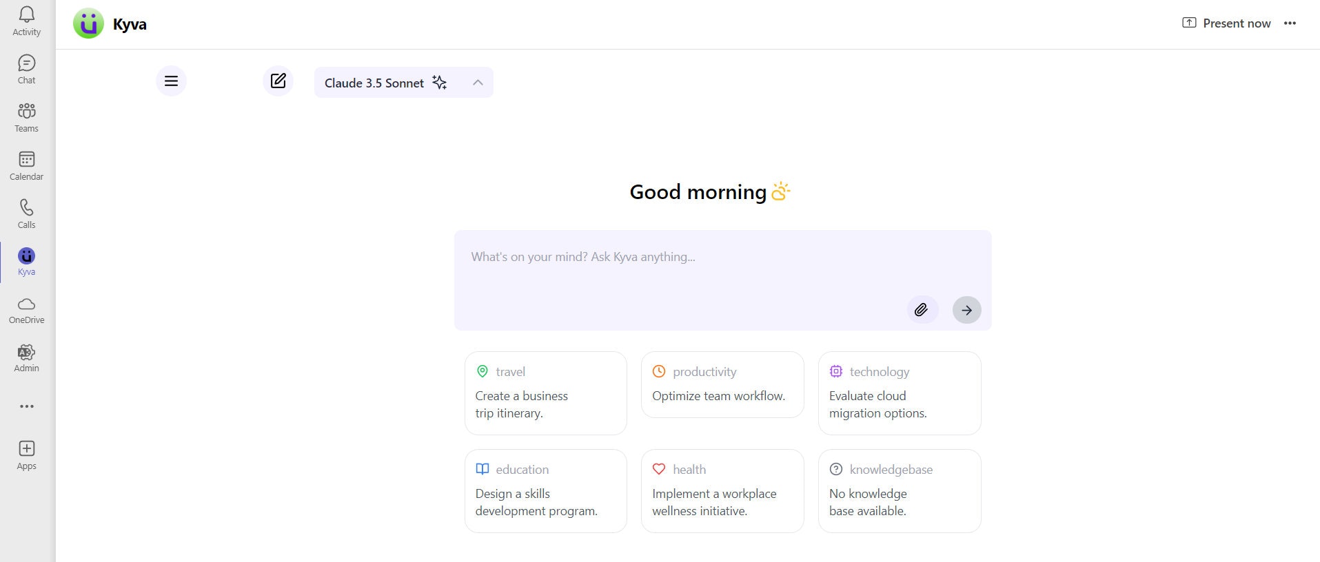Click the technology chip icon

(x=836, y=371)
